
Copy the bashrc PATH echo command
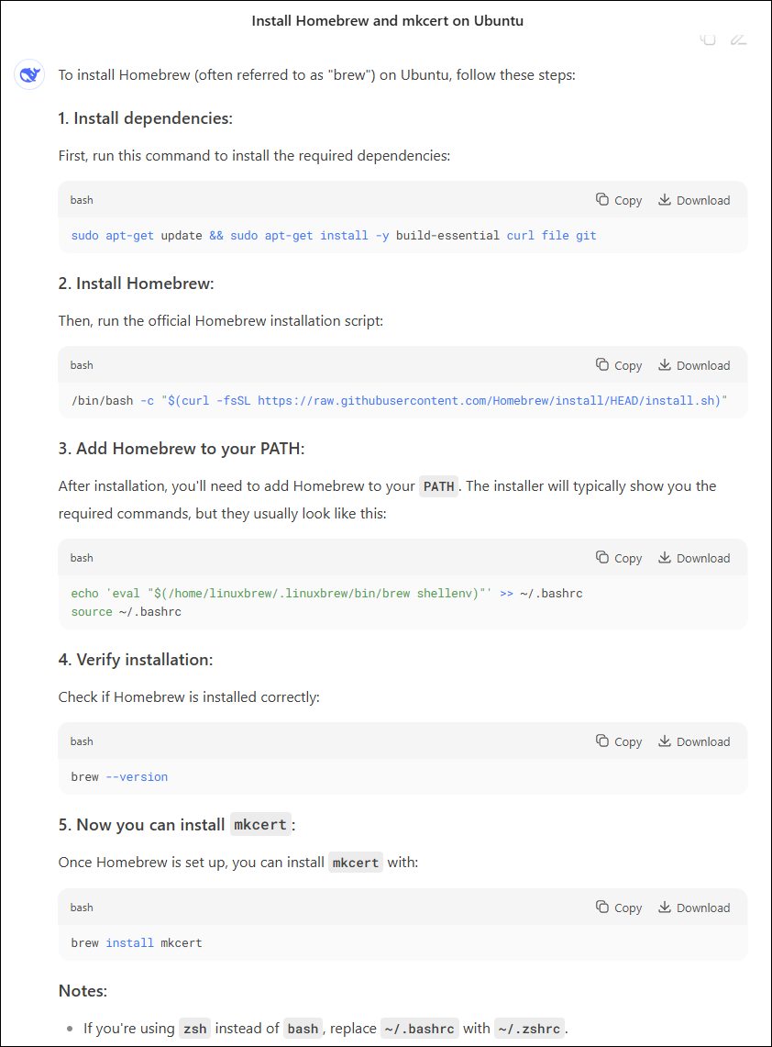click(619, 558)
